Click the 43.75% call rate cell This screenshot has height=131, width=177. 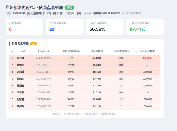pos(97,86)
